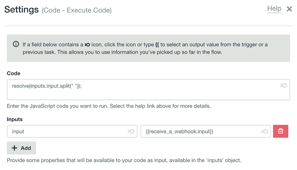The height and width of the screenshot is (170, 297).
Task: Click the Code field label
Action: coord(13,73)
